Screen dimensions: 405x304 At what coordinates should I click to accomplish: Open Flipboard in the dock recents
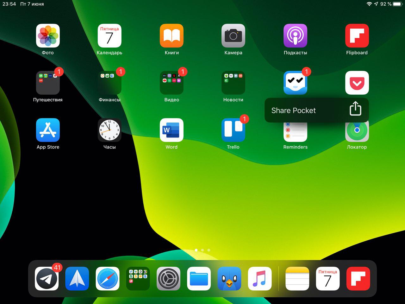coord(358,279)
